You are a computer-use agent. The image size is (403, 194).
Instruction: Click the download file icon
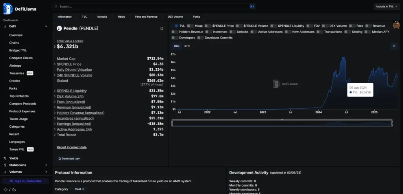(x=60, y=159)
